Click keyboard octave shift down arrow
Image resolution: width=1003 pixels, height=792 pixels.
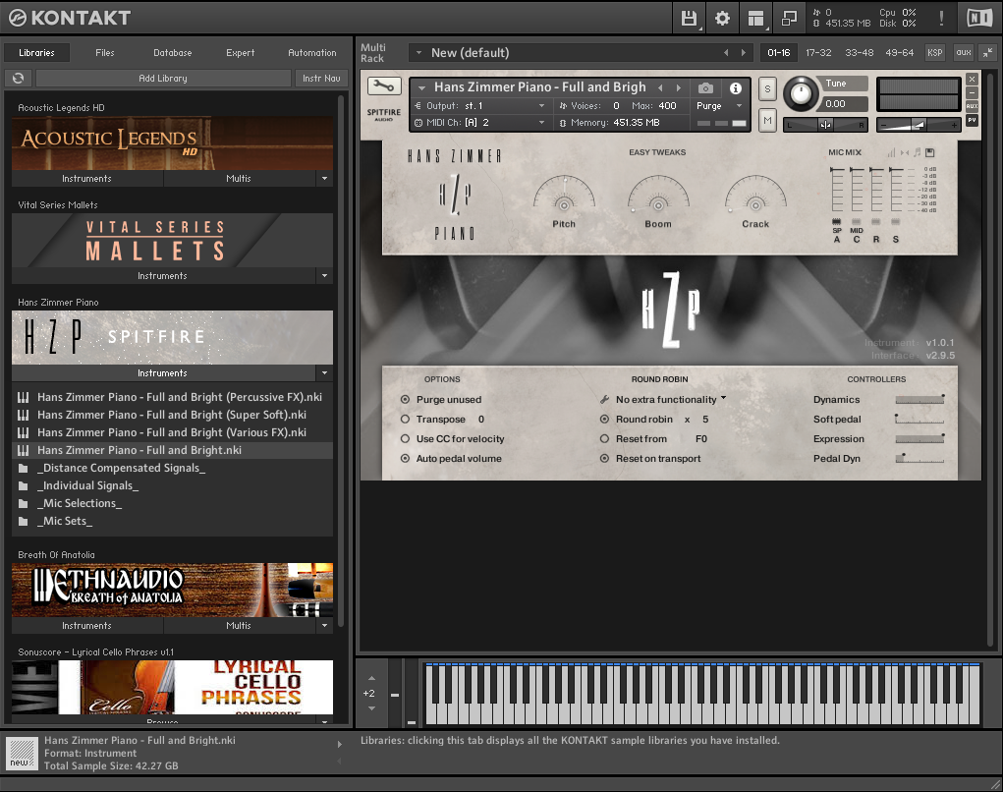pos(371,708)
